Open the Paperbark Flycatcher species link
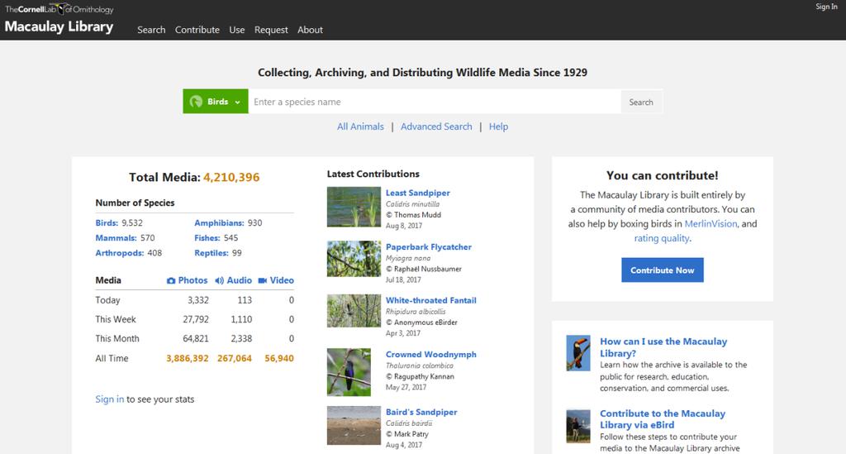The image size is (846, 454). [x=429, y=246]
